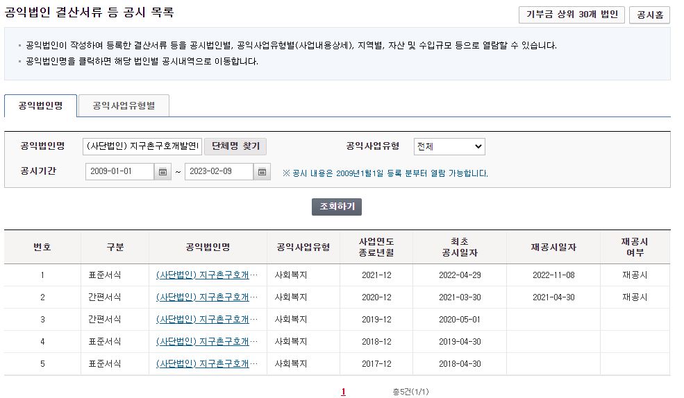The image size is (684, 398).
Task: Click the 공익법인명 text input field
Action: [x=142, y=146]
